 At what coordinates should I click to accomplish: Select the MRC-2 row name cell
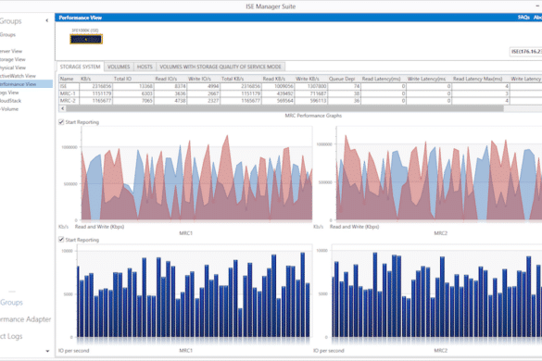click(69, 101)
